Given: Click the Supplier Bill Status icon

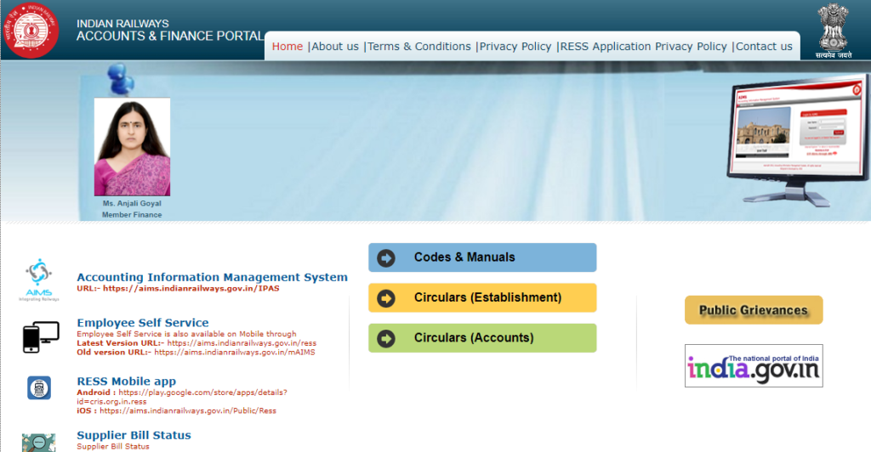Looking at the screenshot, I should click(x=39, y=442).
